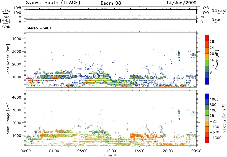Click the velocity colorbar value '500'
The width and height of the screenshot is (227, 157).
(213, 105)
